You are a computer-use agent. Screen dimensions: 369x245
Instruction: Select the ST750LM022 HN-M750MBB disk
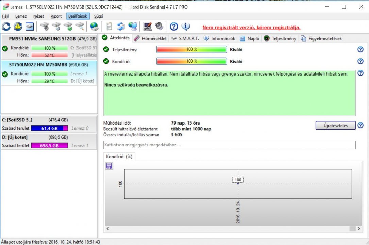pos(49,73)
